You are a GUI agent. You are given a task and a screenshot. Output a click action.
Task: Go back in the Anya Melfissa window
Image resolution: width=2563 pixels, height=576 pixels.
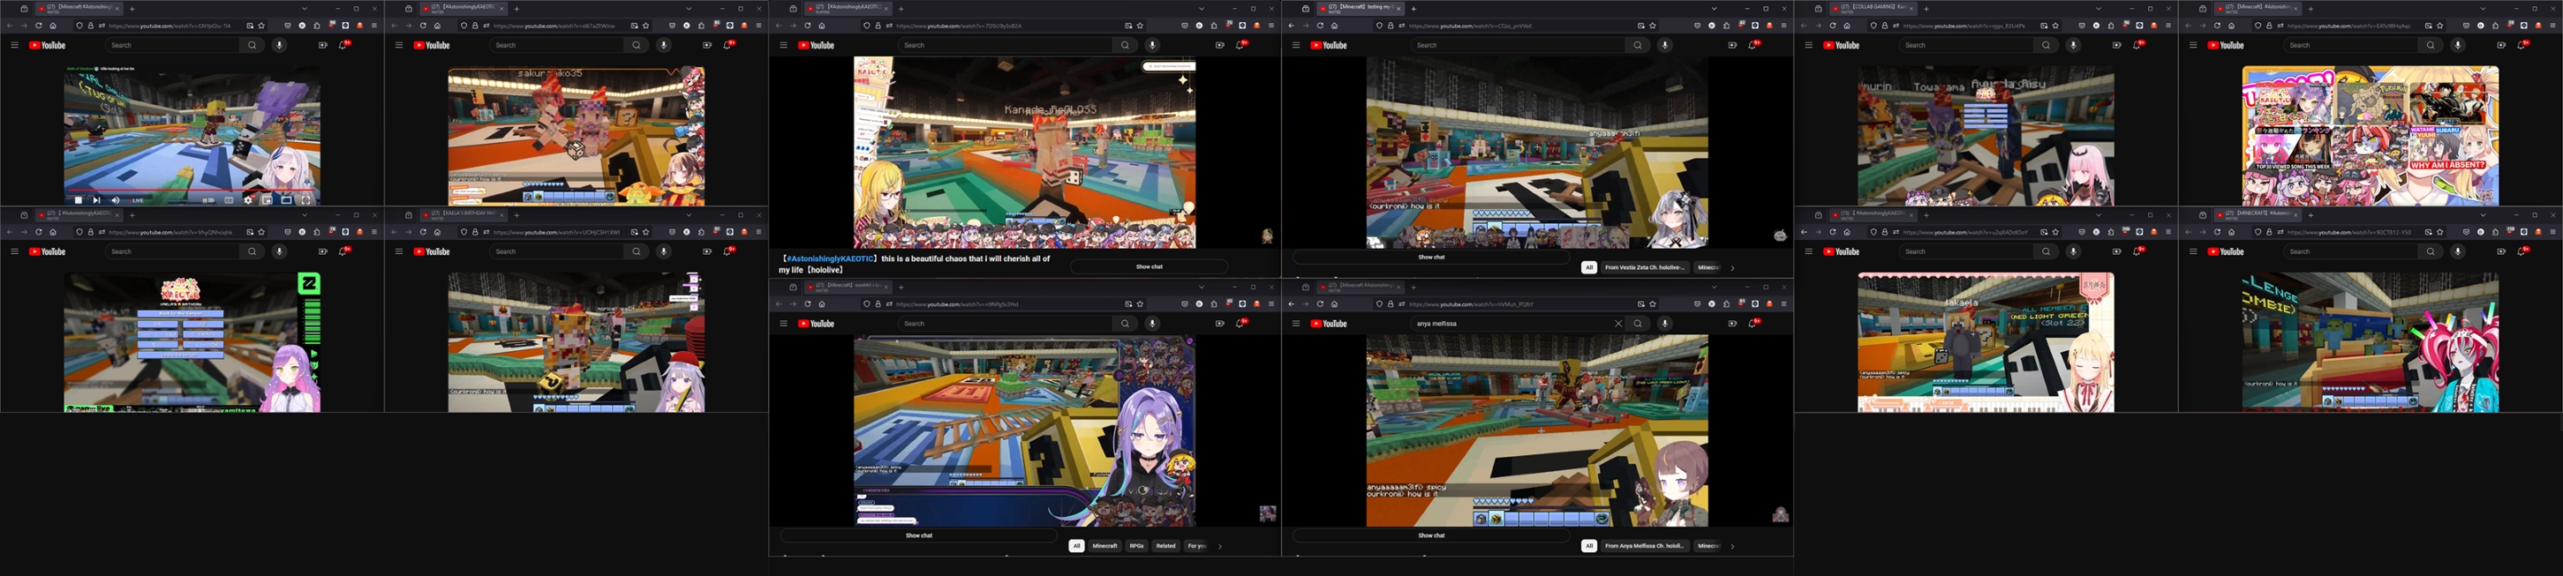pos(1292,304)
